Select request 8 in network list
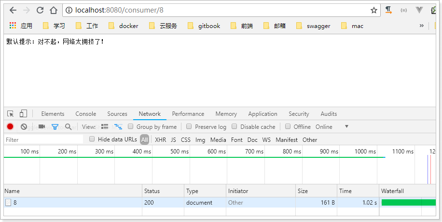Screen dimensions: 442x222 [x=15, y=203]
